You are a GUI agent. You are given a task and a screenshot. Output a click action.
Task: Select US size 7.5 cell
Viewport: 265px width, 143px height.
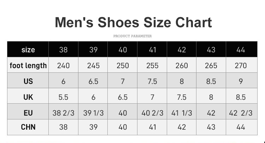point(152,80)
